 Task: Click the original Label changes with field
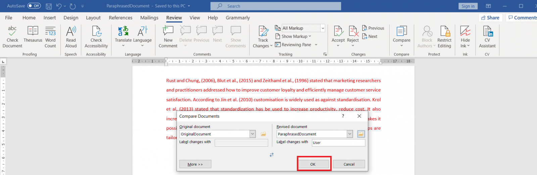point(241,142)
